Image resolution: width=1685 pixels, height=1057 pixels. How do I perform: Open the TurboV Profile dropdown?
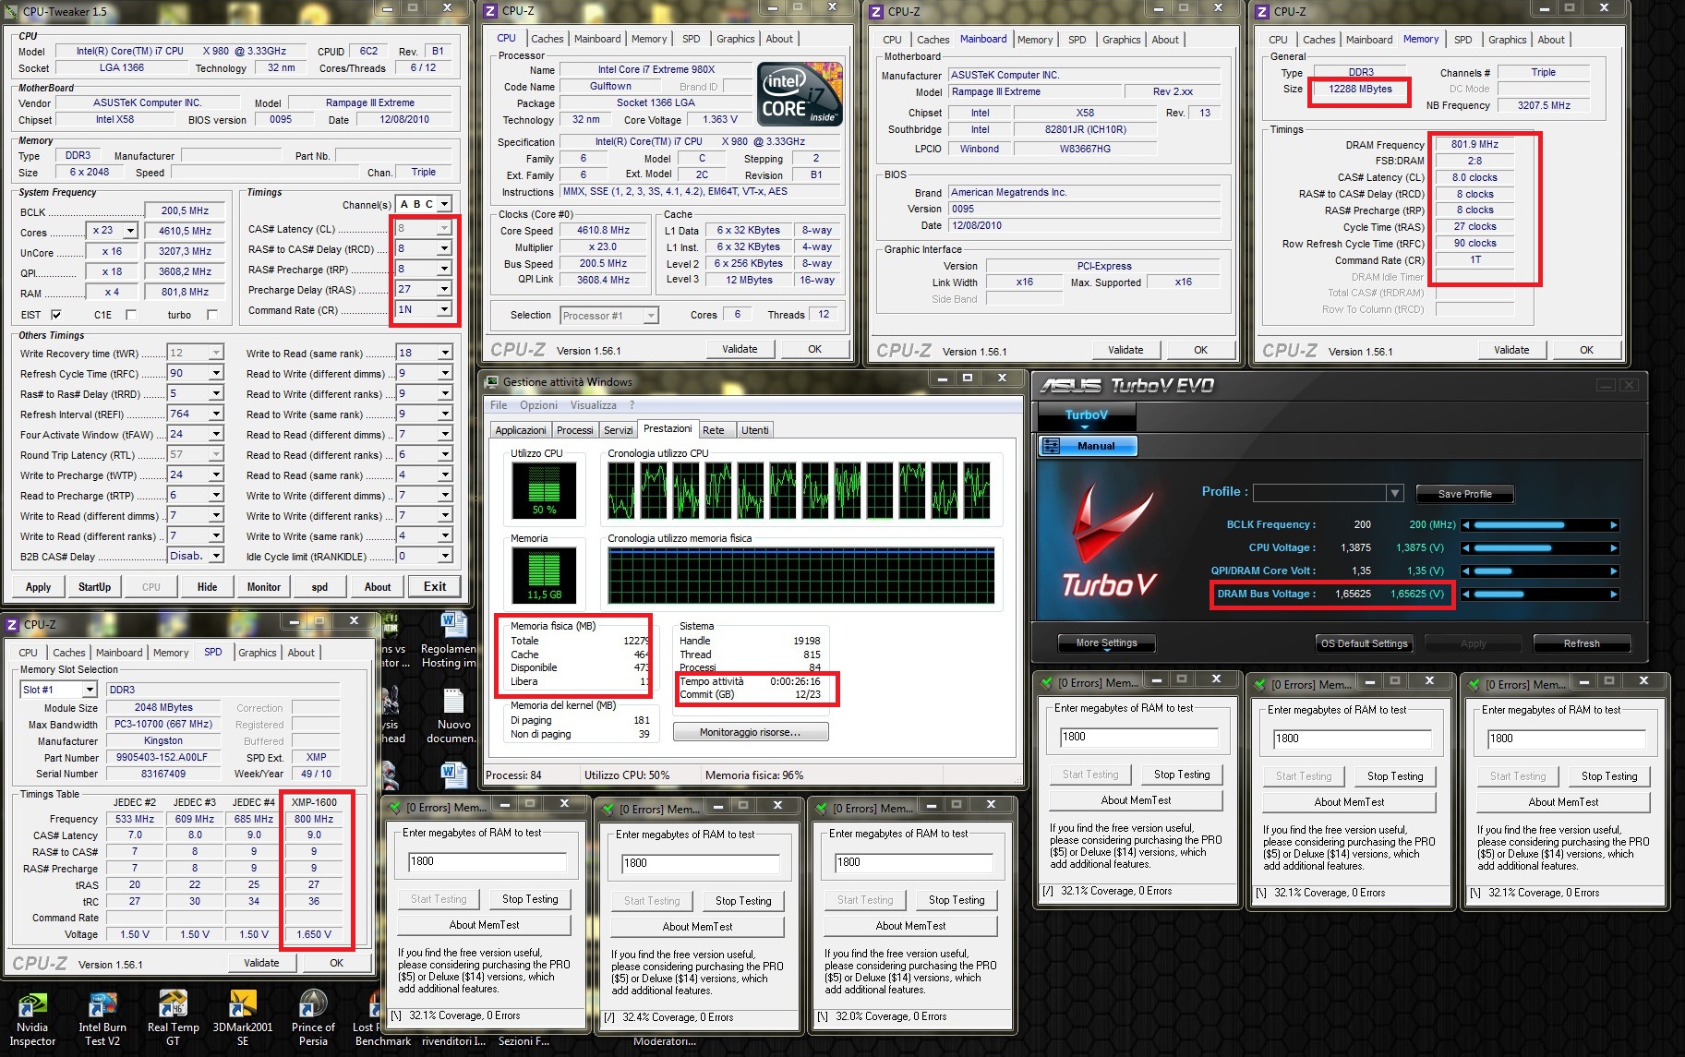point(1395,493)
